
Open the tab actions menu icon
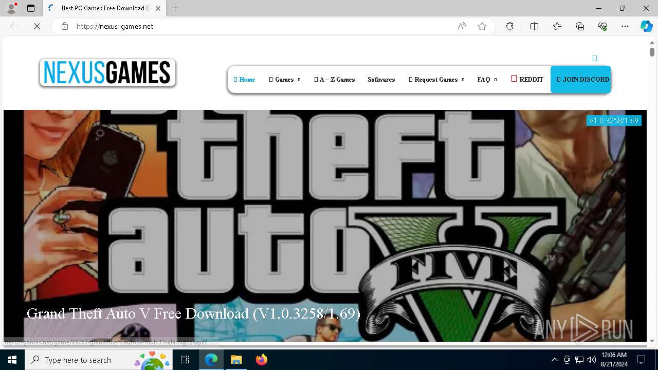coord(31,8)
